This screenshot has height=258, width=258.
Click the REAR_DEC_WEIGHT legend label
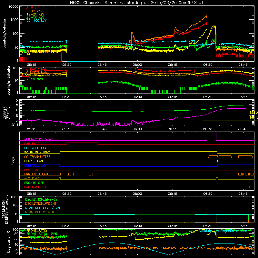click(x=40, y=212)
